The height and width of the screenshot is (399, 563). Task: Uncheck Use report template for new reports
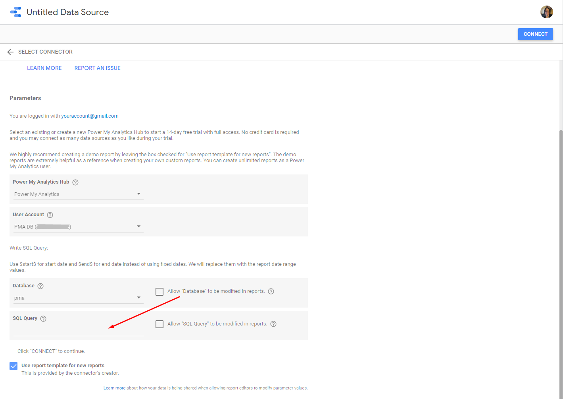coord(13,366)
